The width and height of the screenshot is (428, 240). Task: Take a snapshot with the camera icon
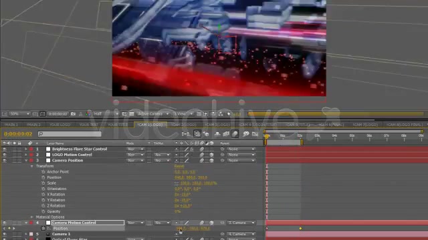pos(73,114)
